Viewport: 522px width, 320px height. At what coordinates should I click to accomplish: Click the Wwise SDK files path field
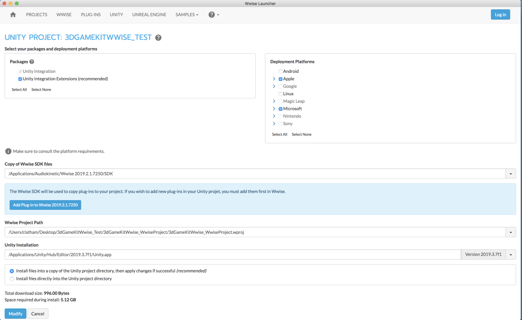tap(255, 173)
